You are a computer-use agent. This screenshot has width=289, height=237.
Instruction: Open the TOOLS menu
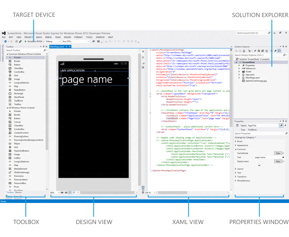point(89,37)
